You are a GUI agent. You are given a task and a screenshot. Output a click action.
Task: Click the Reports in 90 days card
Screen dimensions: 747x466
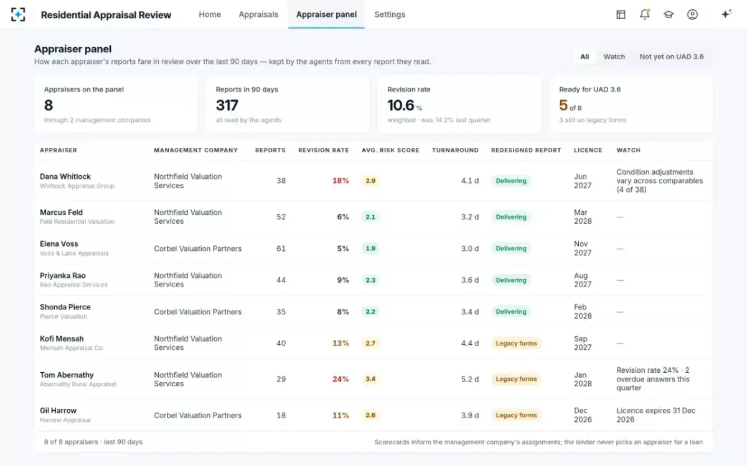tap(288, 104)
